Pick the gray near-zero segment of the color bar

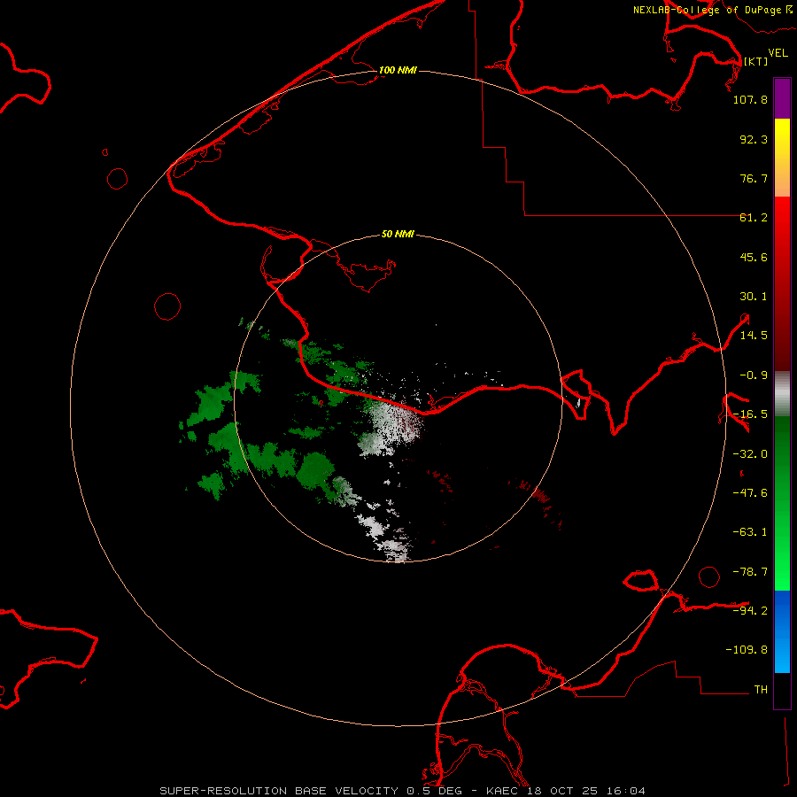point(782,394)
